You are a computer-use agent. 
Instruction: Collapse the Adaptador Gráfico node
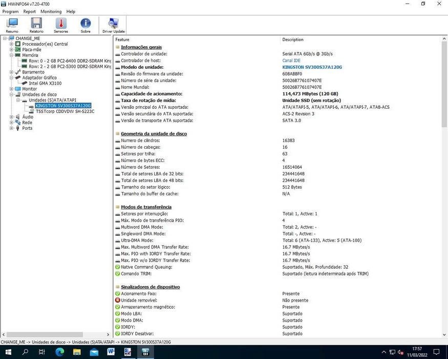coord(11,77)
